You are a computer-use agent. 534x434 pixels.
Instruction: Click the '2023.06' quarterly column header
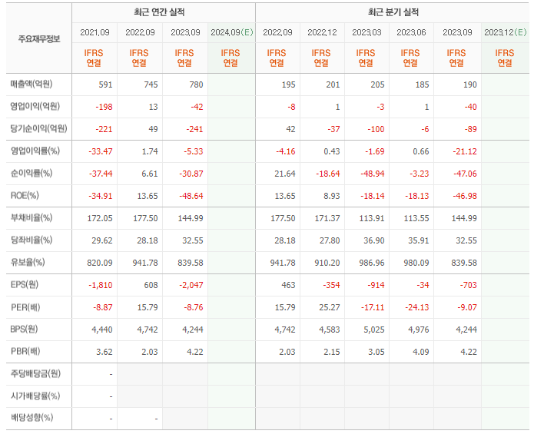(411, 32)
